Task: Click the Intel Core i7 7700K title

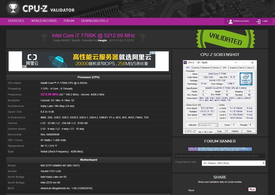Action: [x=93, y=35]
